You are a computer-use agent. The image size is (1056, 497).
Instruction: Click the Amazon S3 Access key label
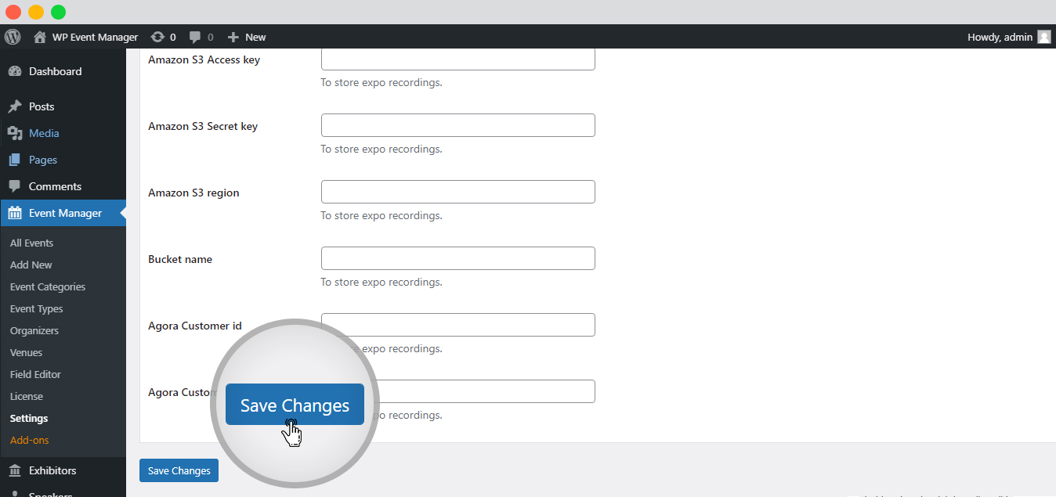coord(204,59)
